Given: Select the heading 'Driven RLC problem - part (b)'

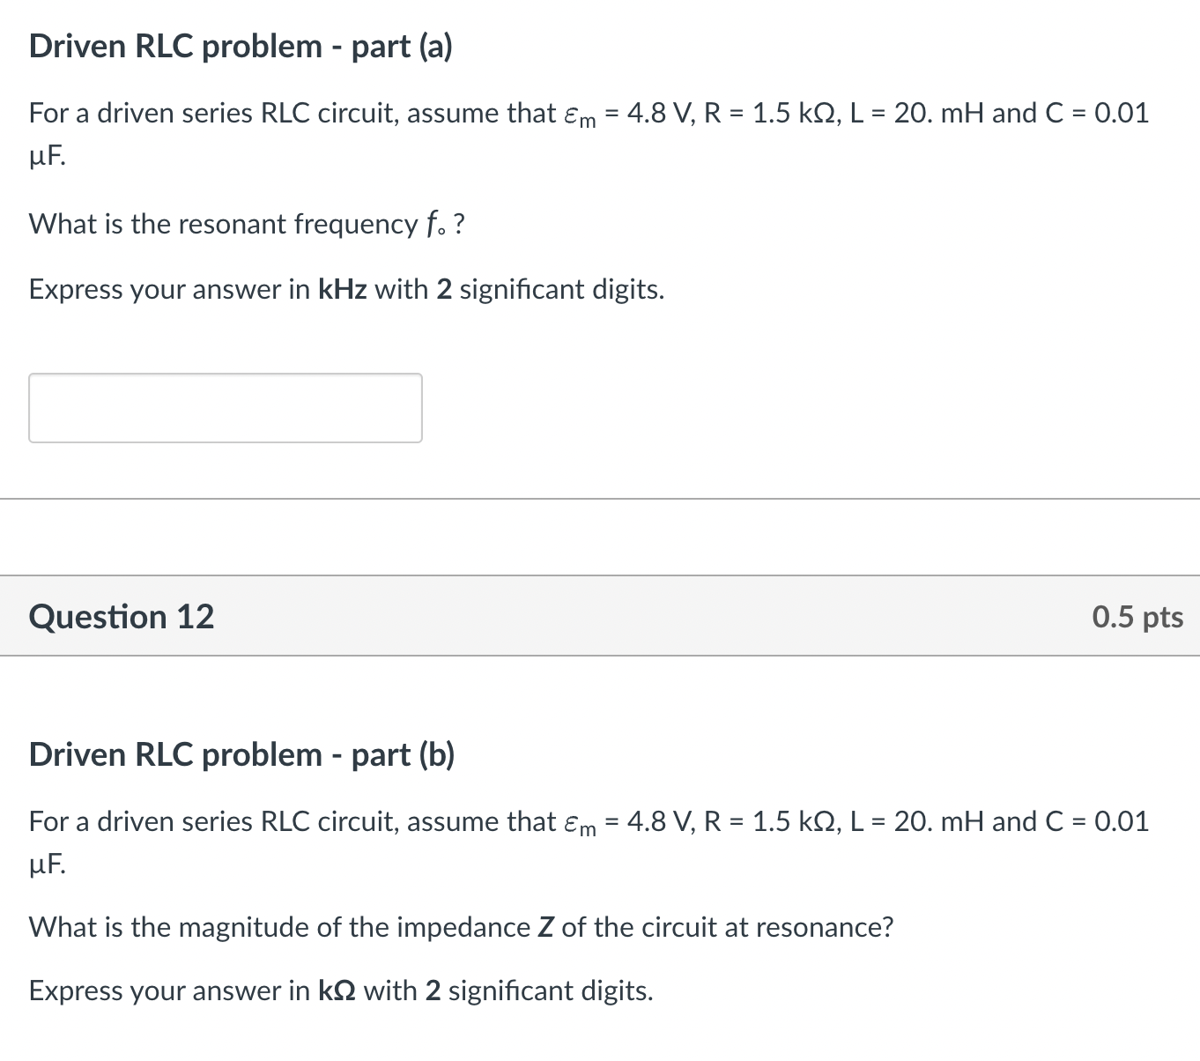Looking at the screenshot, I should coord(241,754).
